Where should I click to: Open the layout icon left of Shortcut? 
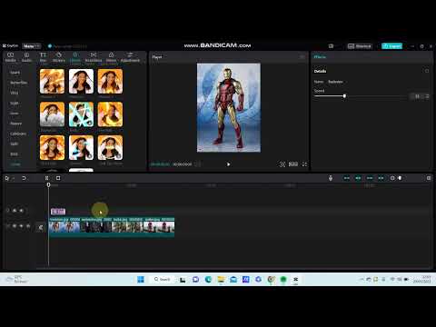(x=331, y=46)
